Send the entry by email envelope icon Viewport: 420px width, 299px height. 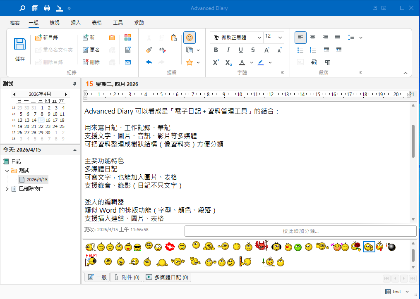pyautogui.click(x=128, y=62)
